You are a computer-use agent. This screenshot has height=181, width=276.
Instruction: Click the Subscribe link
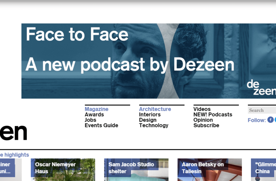[206, 125]
